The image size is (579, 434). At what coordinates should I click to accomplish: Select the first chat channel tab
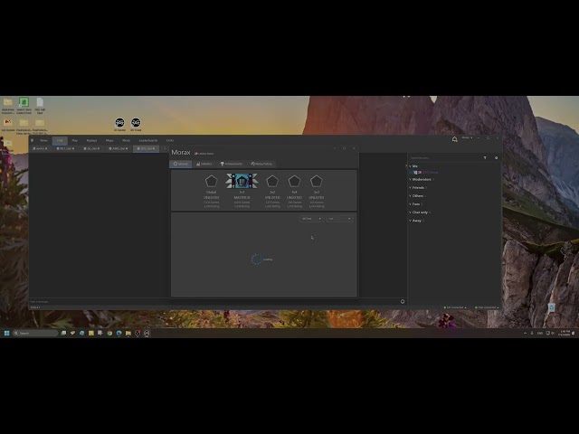pyautogui.click(x=40, y=148)
